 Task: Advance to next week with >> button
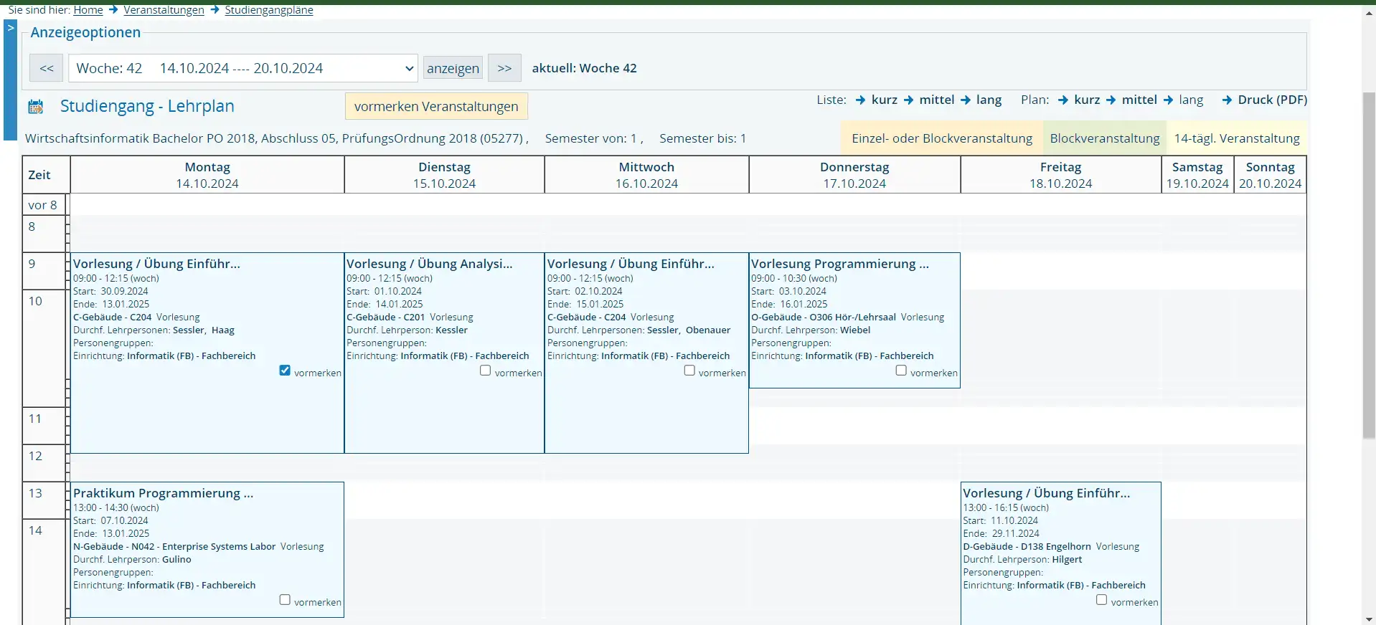(504, 68)
